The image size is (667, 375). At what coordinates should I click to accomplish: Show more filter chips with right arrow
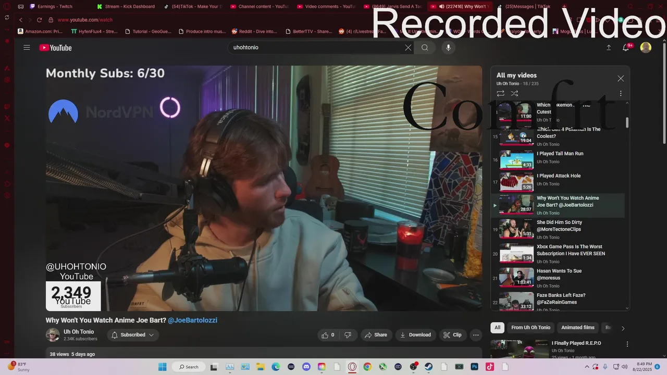(623, 328)
